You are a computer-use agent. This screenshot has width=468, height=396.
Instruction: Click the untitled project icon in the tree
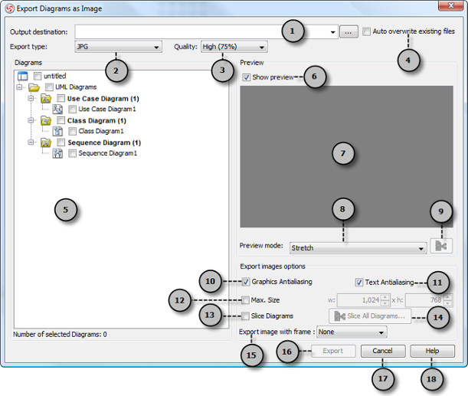(23, 76)
